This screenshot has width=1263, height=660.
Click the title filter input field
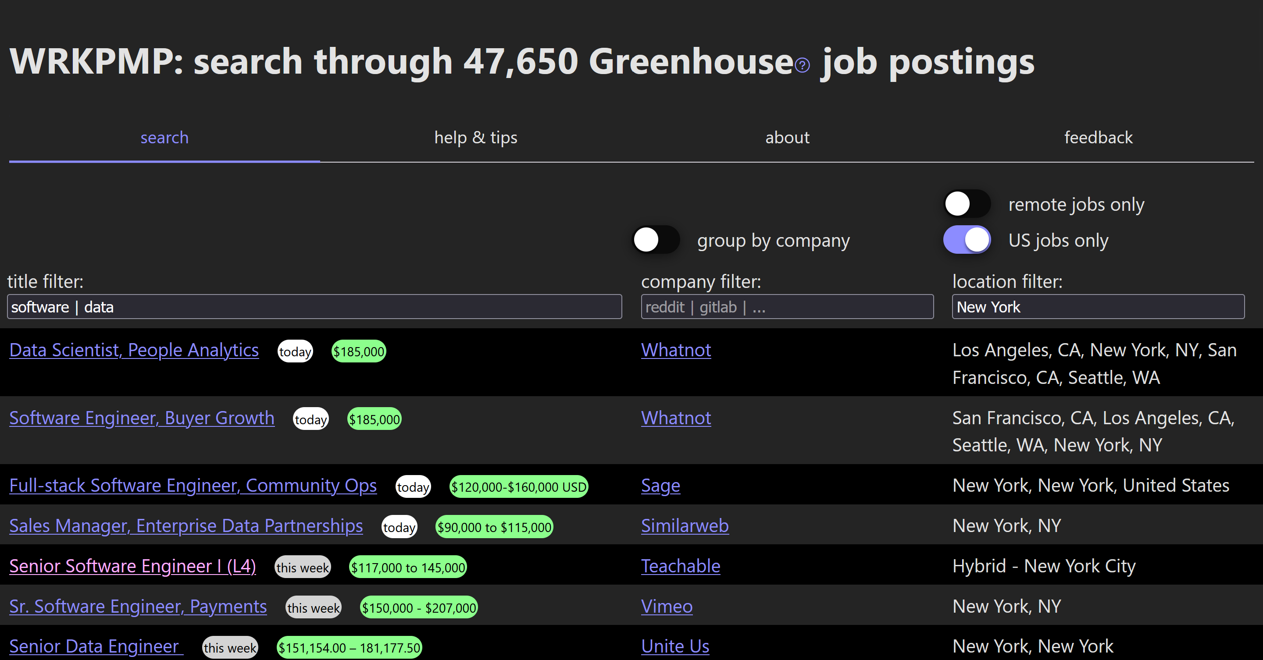(x=314, y=307)
